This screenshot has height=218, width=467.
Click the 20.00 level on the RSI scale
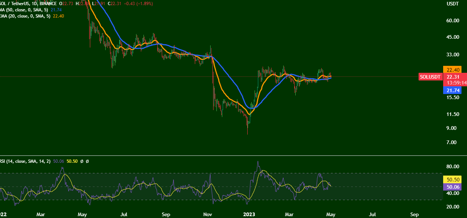453,207
